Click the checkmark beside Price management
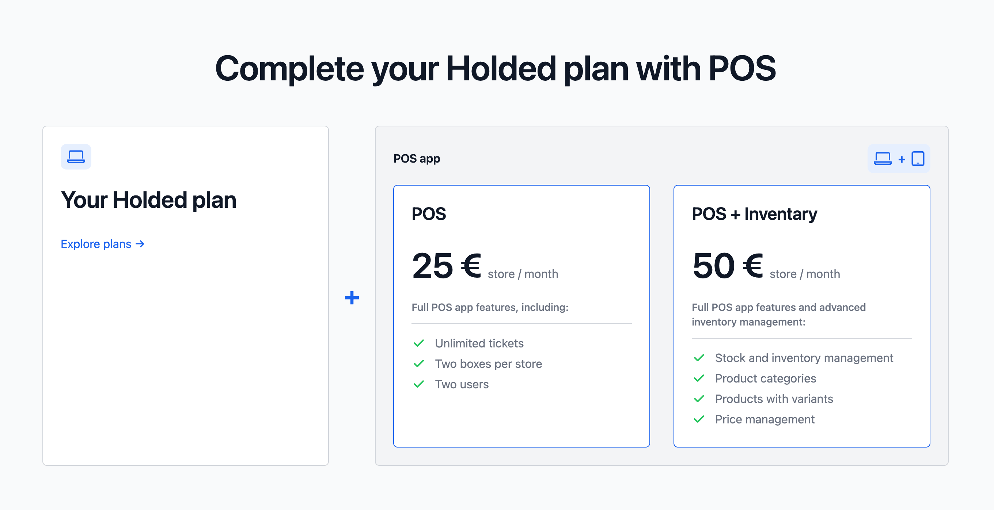 (x=699, y=419)
